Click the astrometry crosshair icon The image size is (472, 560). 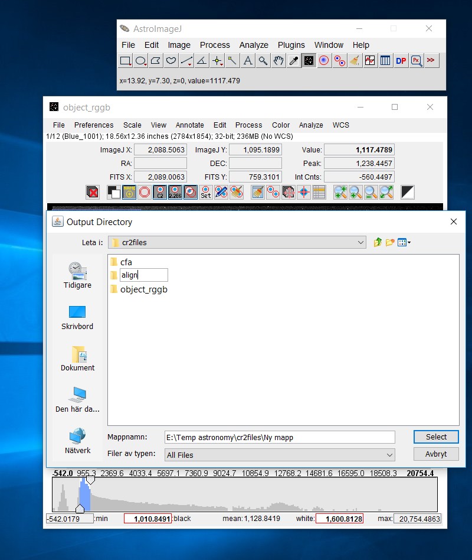coord(304,193)
